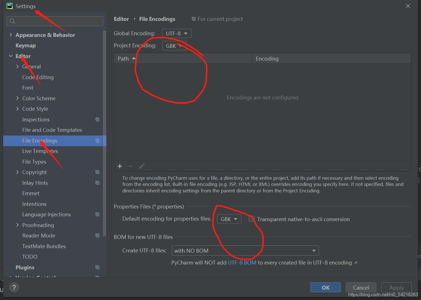Image resolution: width=421 pixels, height=300 pixels.
Task: Open the Font settings page
Action: click(x=28, y=88)
